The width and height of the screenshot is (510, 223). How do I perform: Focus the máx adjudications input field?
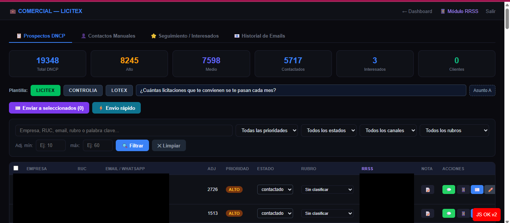point(98,146)
